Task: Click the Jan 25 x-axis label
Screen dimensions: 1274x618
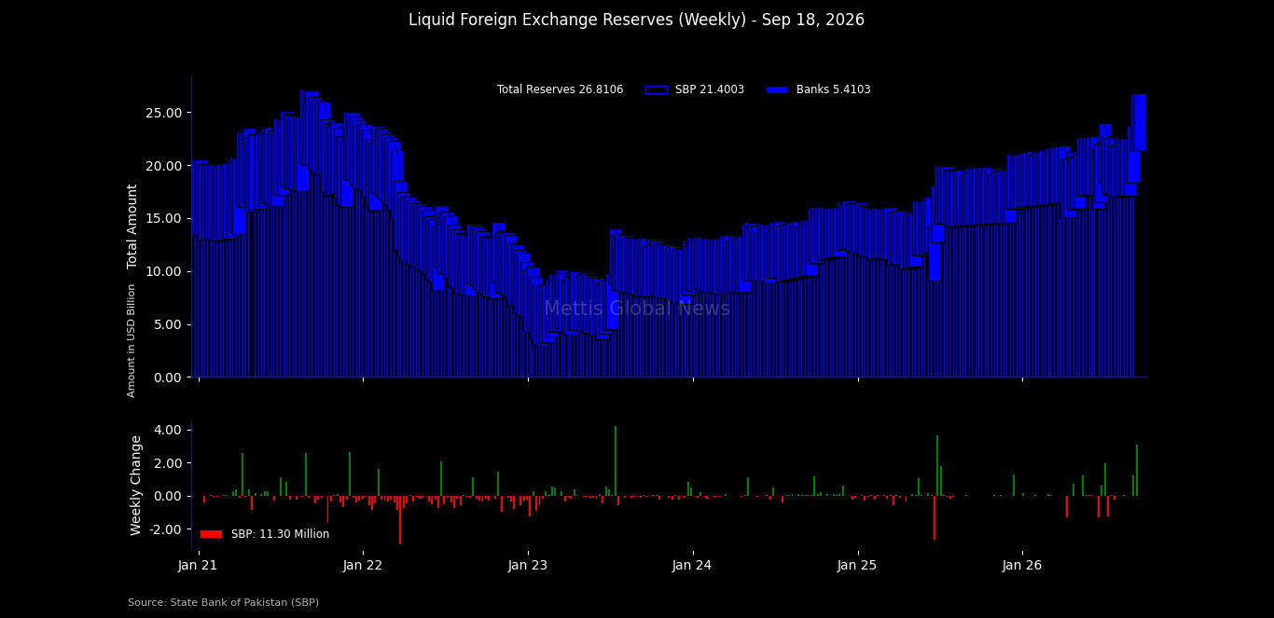Action: click(857, 565)
